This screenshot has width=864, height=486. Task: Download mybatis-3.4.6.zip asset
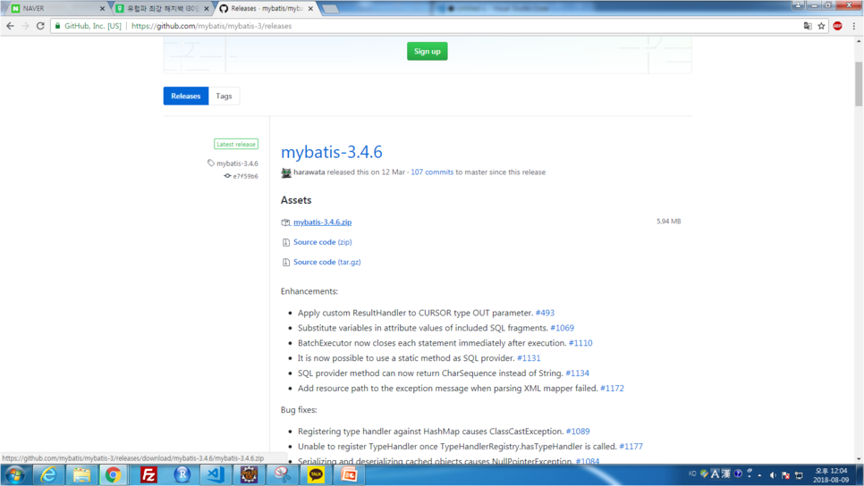(x=322, y=222)
